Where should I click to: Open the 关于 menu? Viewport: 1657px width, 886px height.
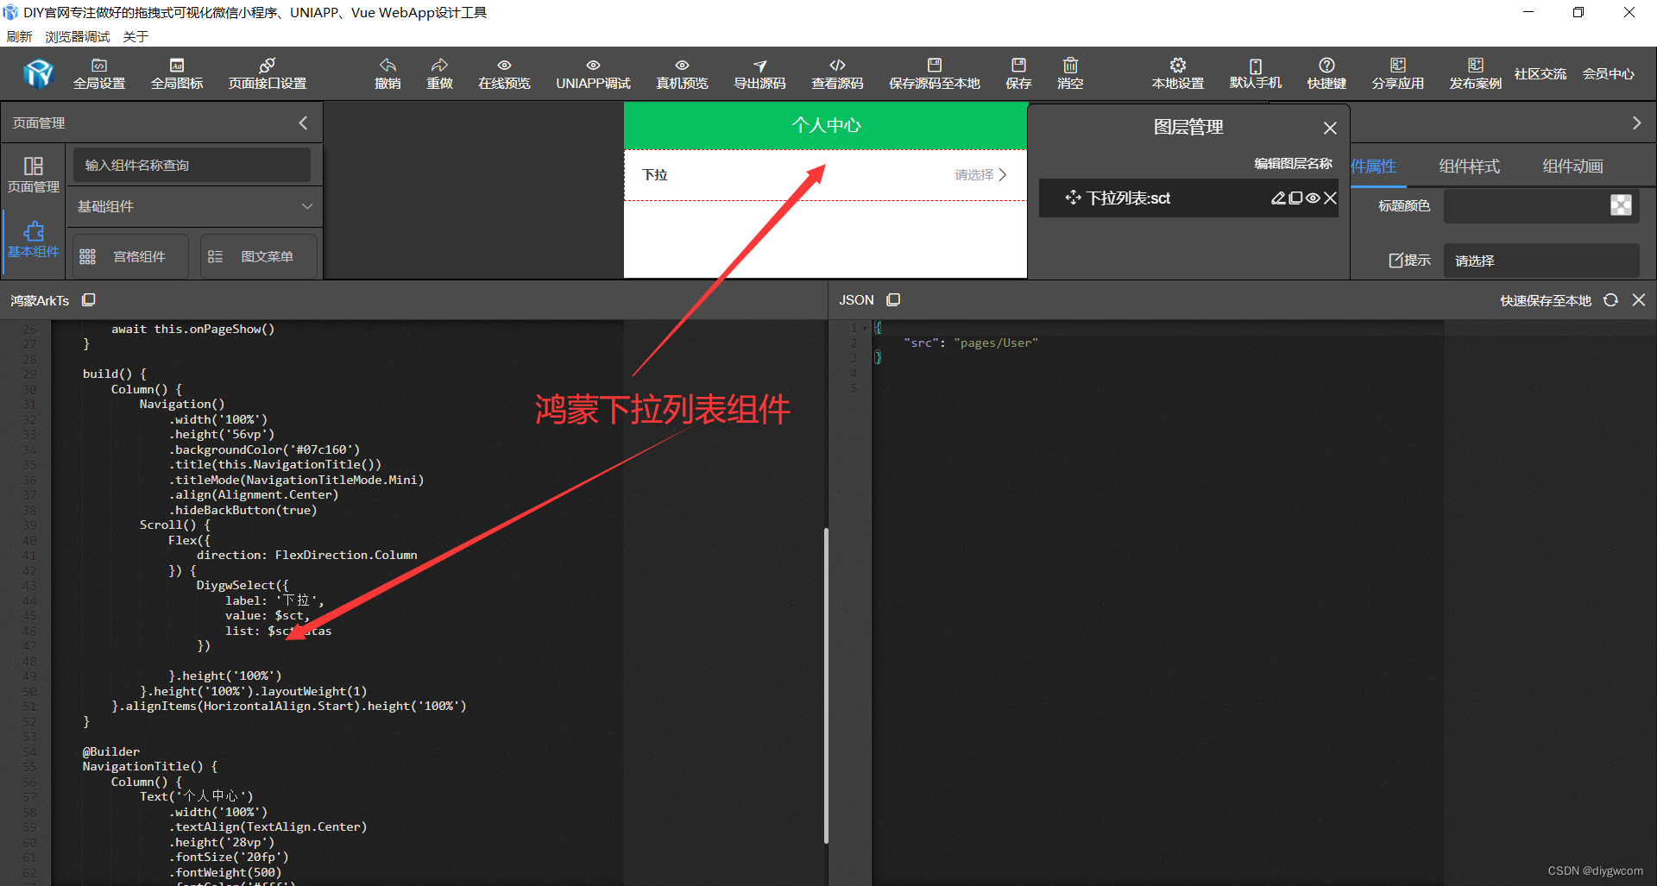[x=135, y=36]
